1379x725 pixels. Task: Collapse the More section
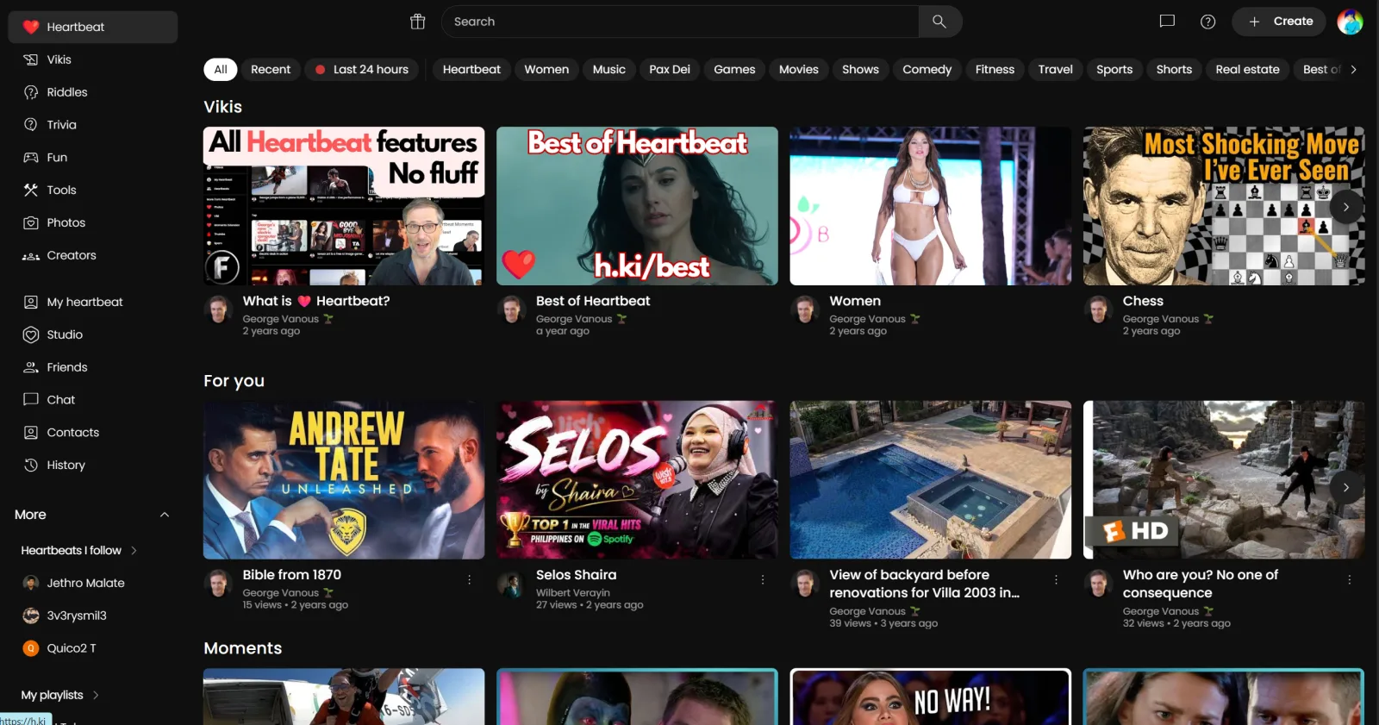[x=165, y=515]
